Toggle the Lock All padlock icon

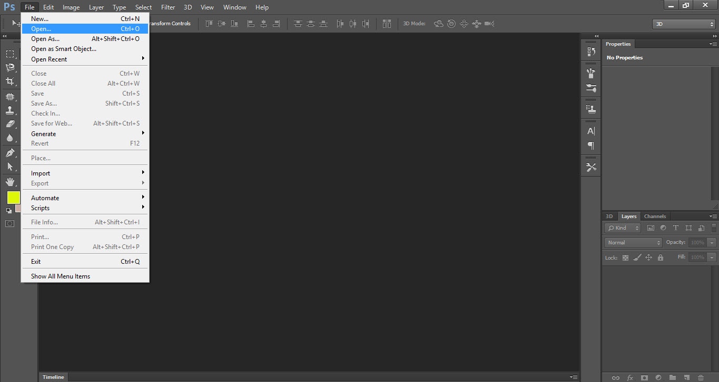pyautogui.click(x=661, y=257)
